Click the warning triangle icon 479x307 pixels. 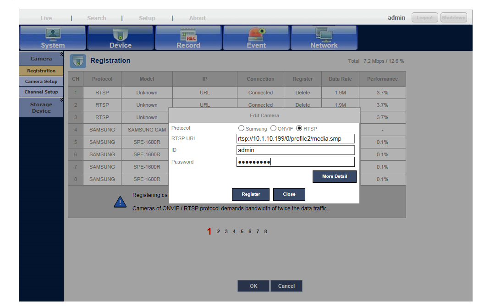click(120, 202)
